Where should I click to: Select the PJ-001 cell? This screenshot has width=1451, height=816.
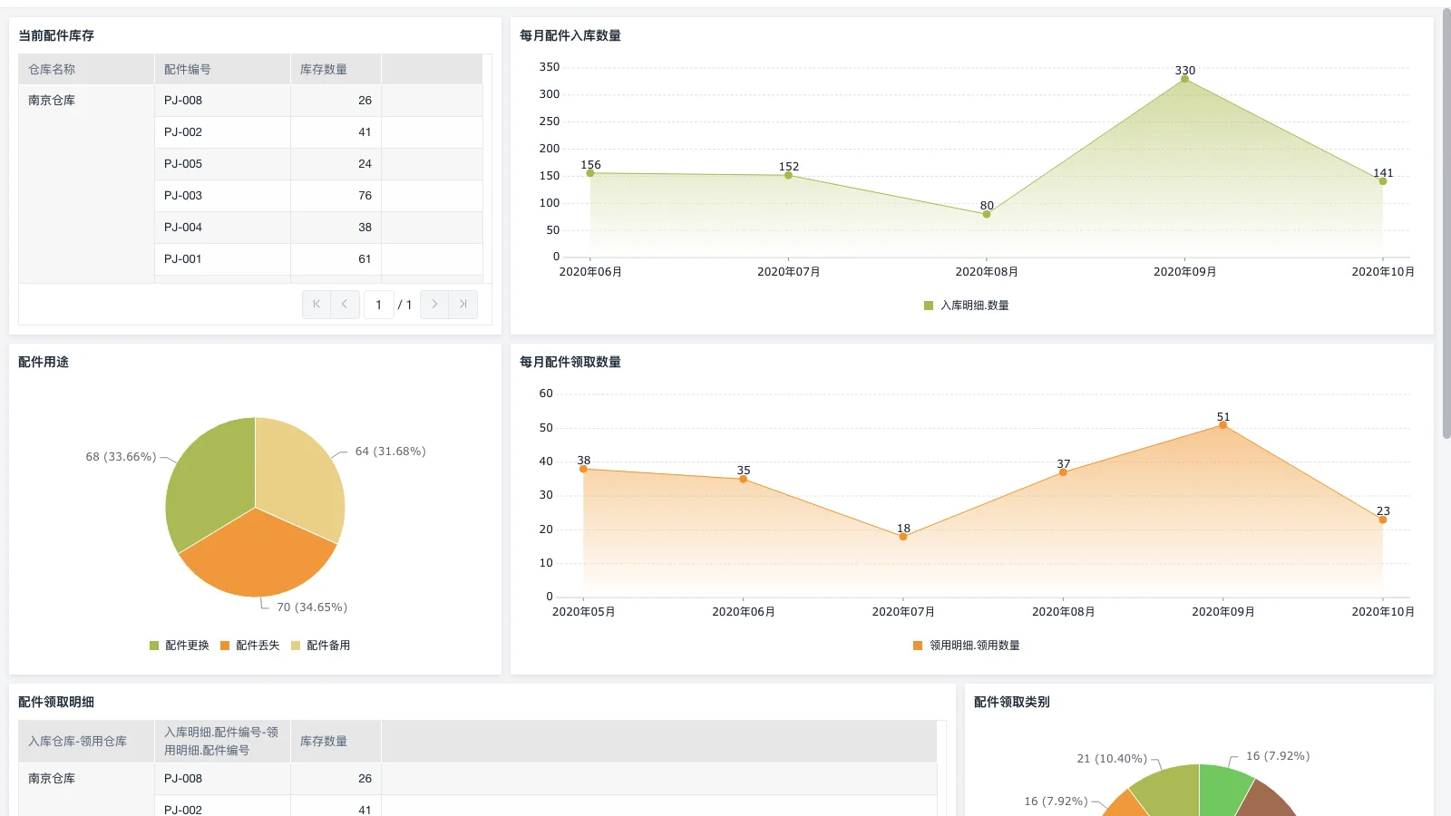pyautogui.click(x=222, y=259)
